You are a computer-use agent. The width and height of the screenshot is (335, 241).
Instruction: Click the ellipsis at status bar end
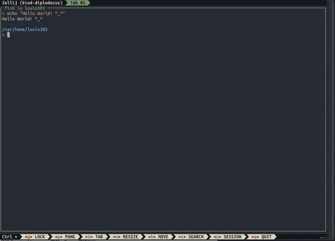[x=323, y=237]
